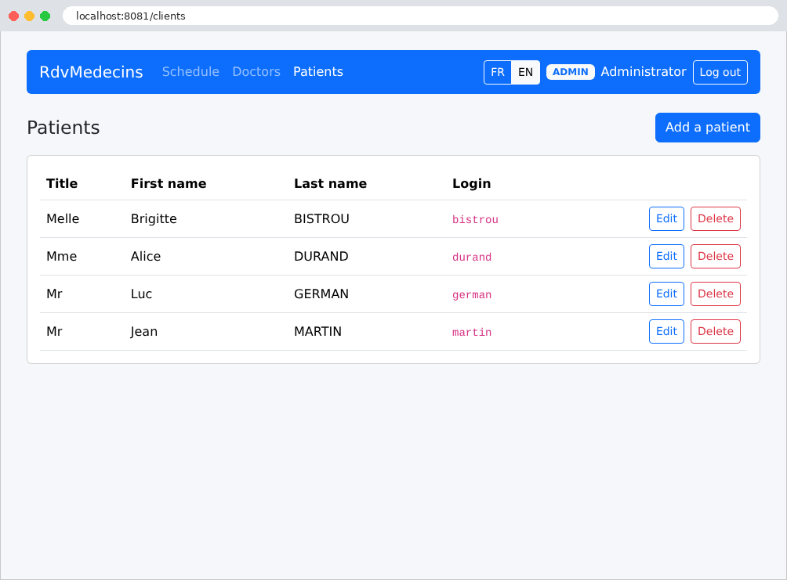This screenshot has height=580, width=787.
Task: Delete patient Jean MARTIN
Action: click(x=716, y=331)
